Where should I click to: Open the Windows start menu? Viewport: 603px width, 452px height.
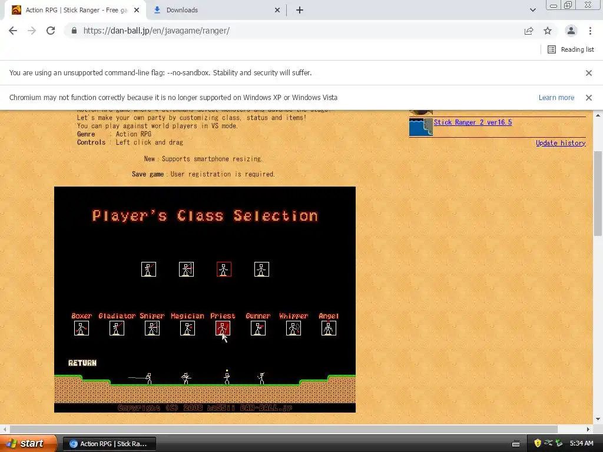[28, 444]
